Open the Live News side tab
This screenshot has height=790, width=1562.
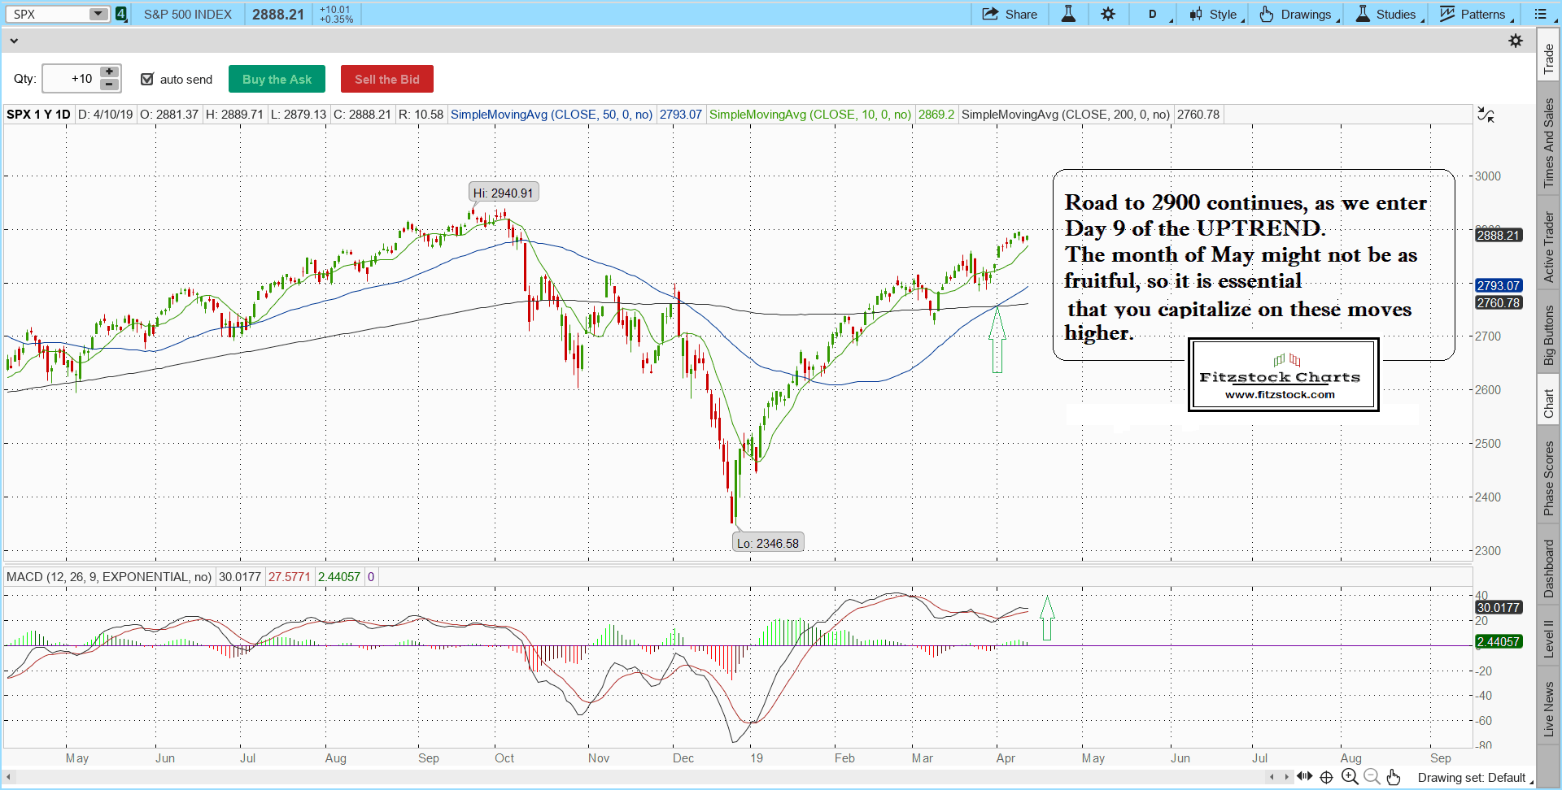point(1549,709)
